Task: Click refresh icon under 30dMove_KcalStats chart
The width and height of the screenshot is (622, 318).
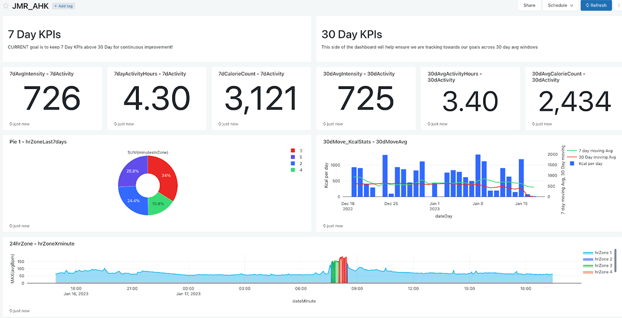Action: pyautogui.click(x=324, y=226)
